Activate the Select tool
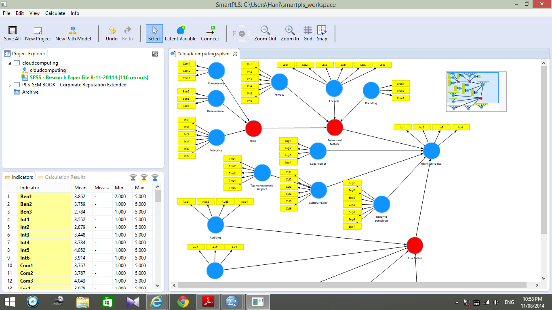The height and width of the screenshot is (310, 552). (154, 34)
